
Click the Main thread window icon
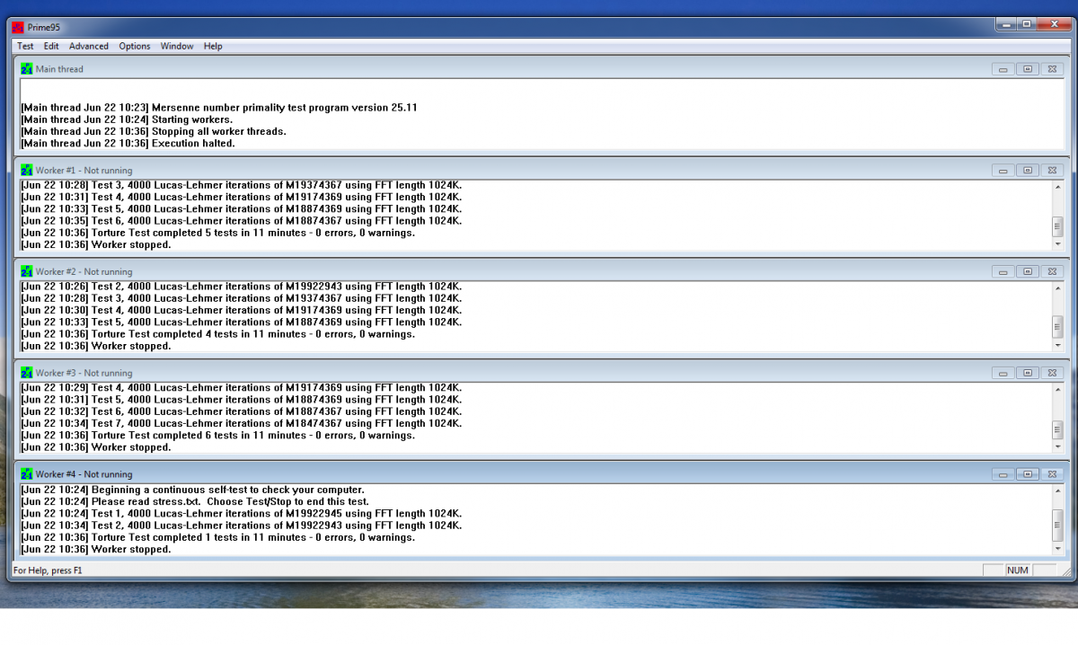pos(27,68)
